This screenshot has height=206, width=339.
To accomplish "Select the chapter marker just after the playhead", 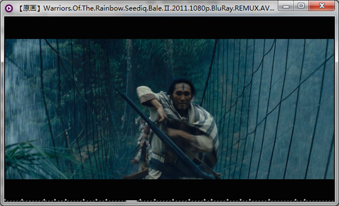I will pos(140,200).
